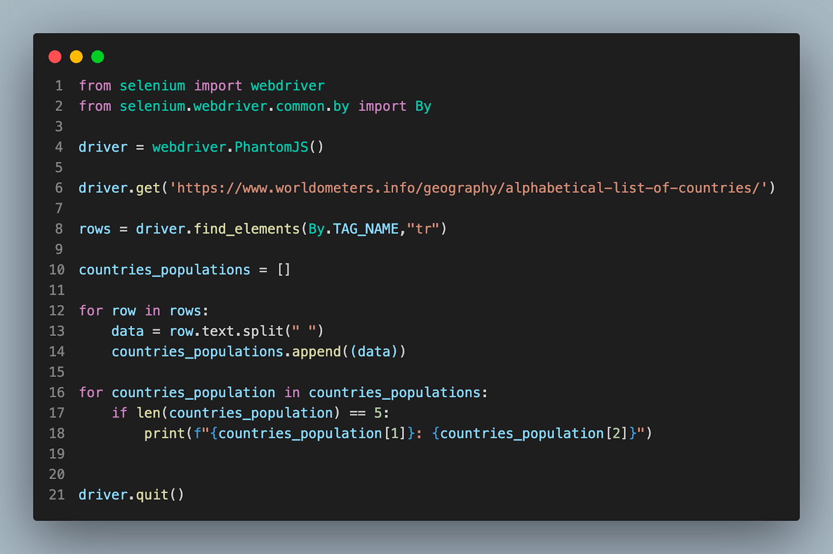Image resolution: width=833 pixels, height=554 pixels.
Task: Click line number 21 in the gutter
Action: point(56,494)
